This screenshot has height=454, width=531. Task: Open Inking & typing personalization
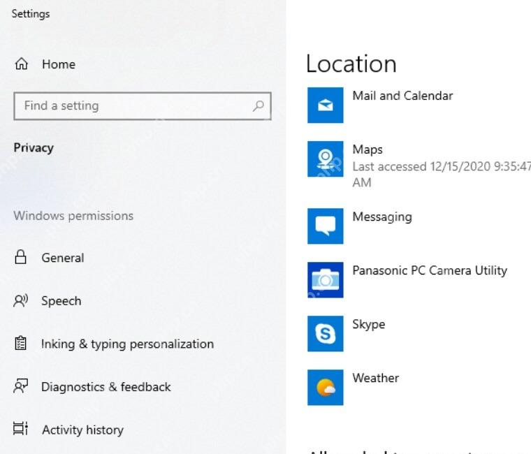127,344
